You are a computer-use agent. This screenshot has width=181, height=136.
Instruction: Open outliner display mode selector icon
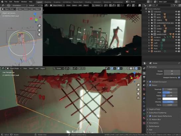(x=150, y=5)
